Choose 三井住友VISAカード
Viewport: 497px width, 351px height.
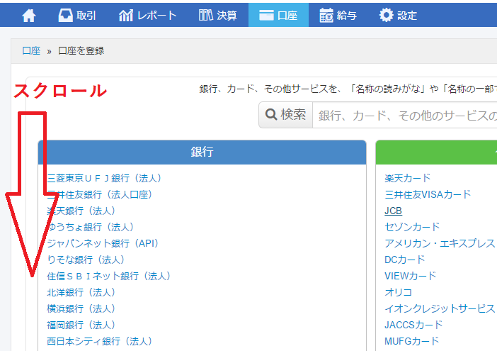point(428,194)
